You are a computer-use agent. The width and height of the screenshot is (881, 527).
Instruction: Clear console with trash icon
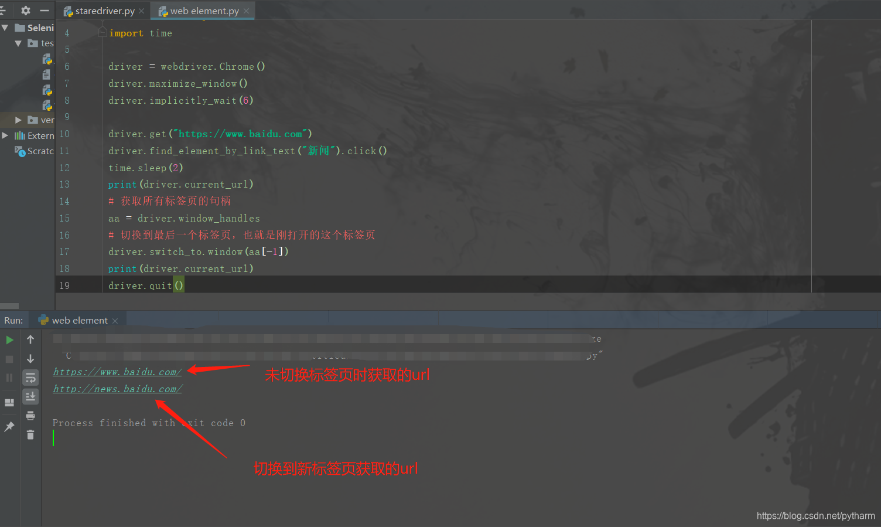click(x=30, y=434)
